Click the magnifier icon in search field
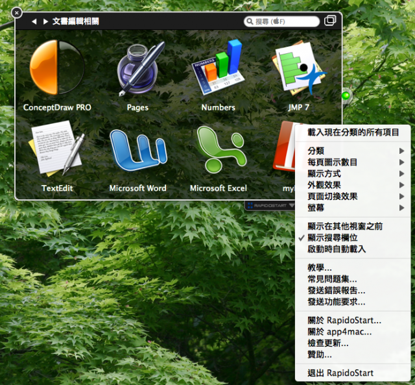415x385 pixels. (x=250, y=21)
